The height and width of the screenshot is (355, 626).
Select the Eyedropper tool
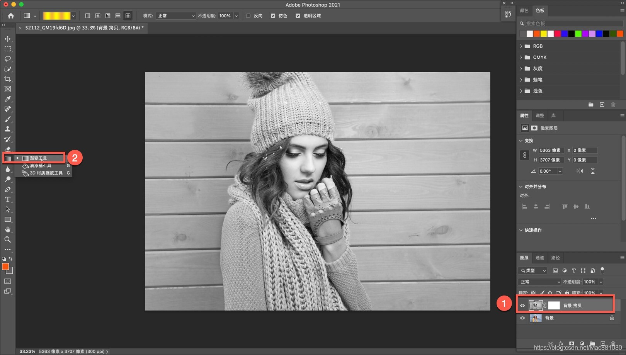(8, 99)
